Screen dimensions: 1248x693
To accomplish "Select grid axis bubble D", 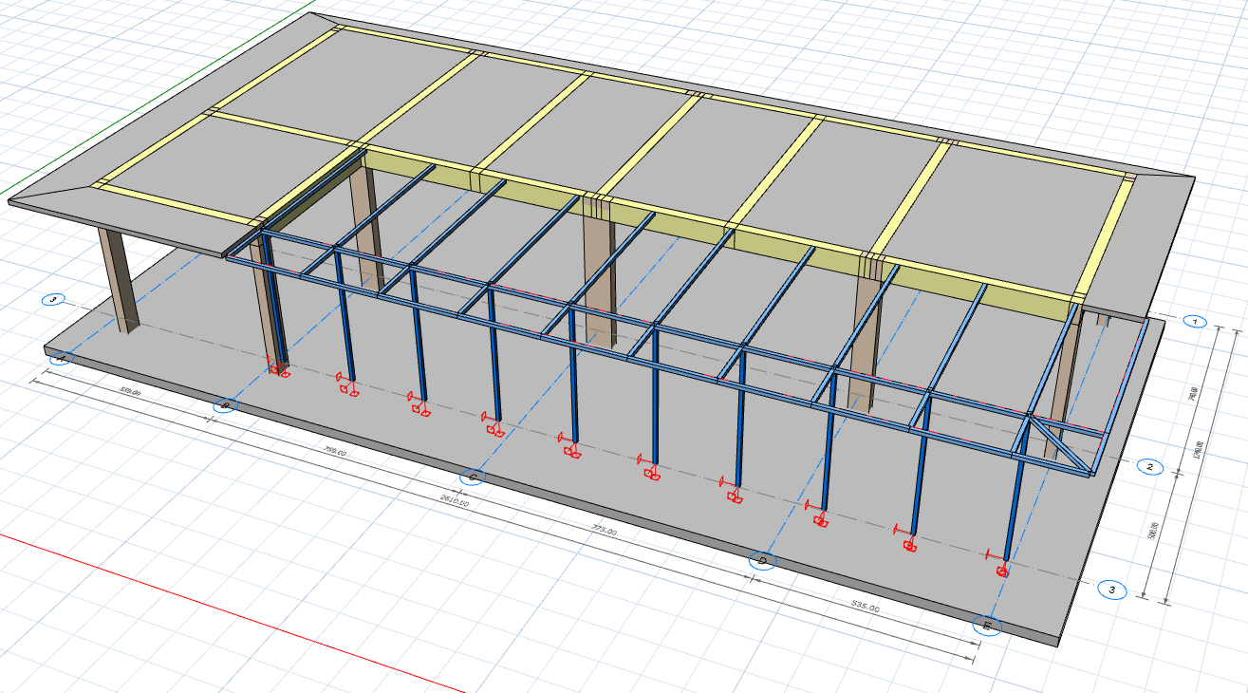I will (x=763, y=560).
